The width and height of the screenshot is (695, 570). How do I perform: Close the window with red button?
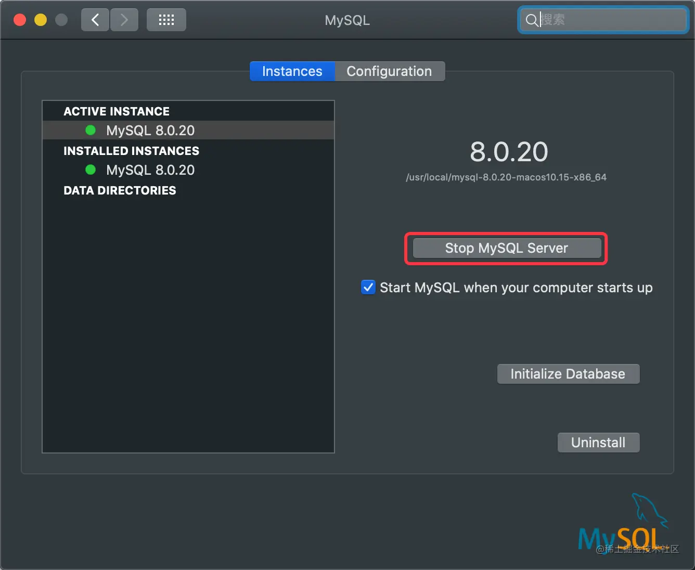[20, 20]
